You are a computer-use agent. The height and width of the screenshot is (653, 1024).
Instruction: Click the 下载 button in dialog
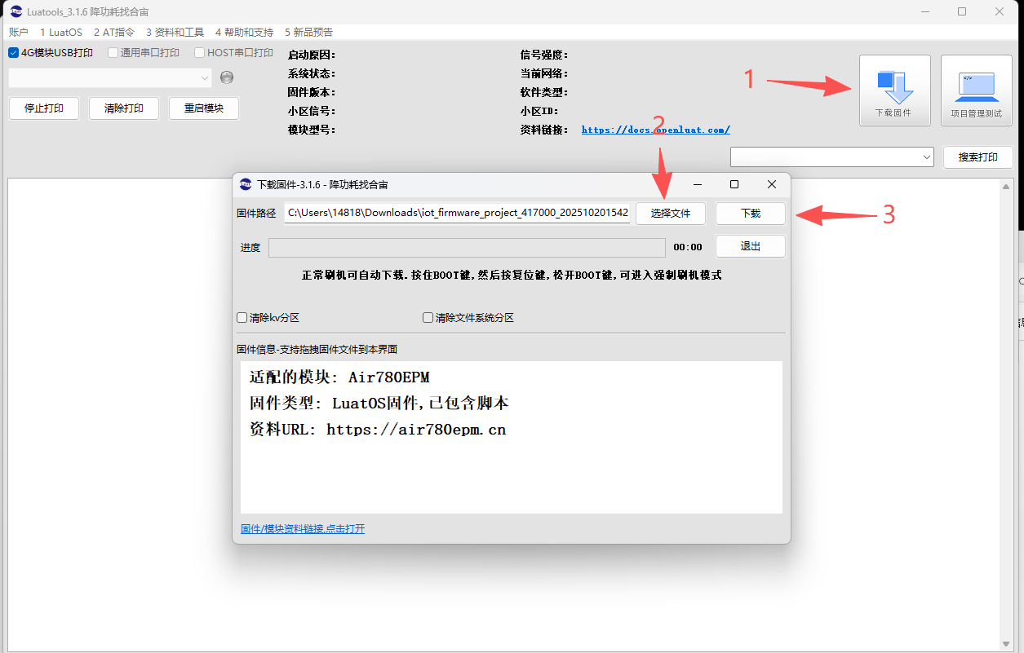(750, 214)
